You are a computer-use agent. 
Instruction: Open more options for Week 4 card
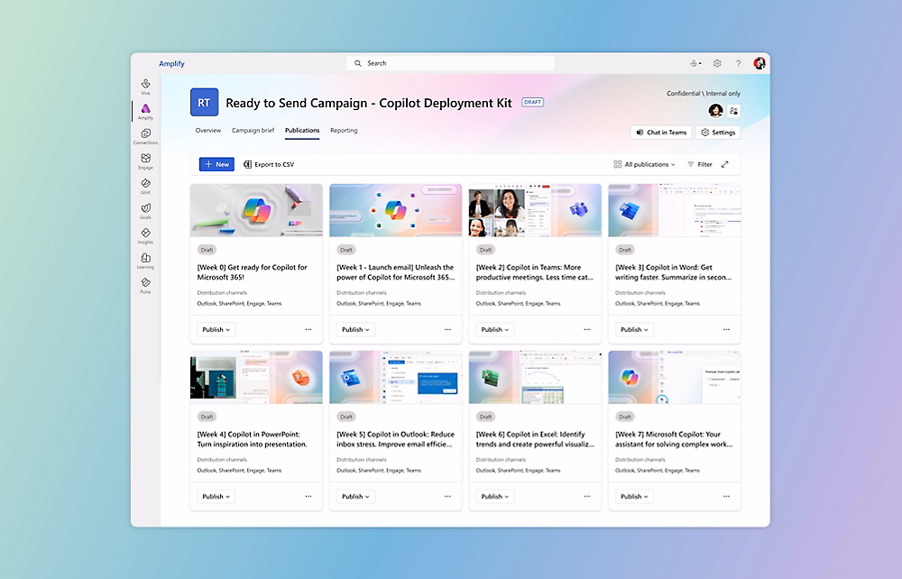308,496
